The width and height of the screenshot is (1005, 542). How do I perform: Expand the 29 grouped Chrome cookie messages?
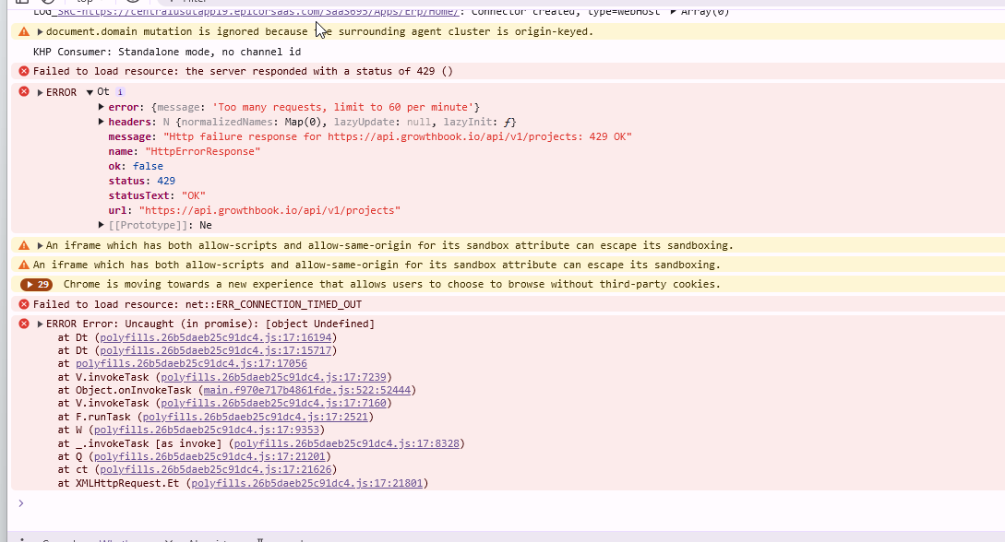pos(37,284)
